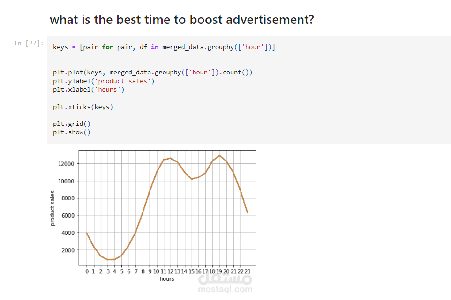451x300 pixels.
Task: Click the 2000 y-axis tick label
Action: [x=68, y=250]
